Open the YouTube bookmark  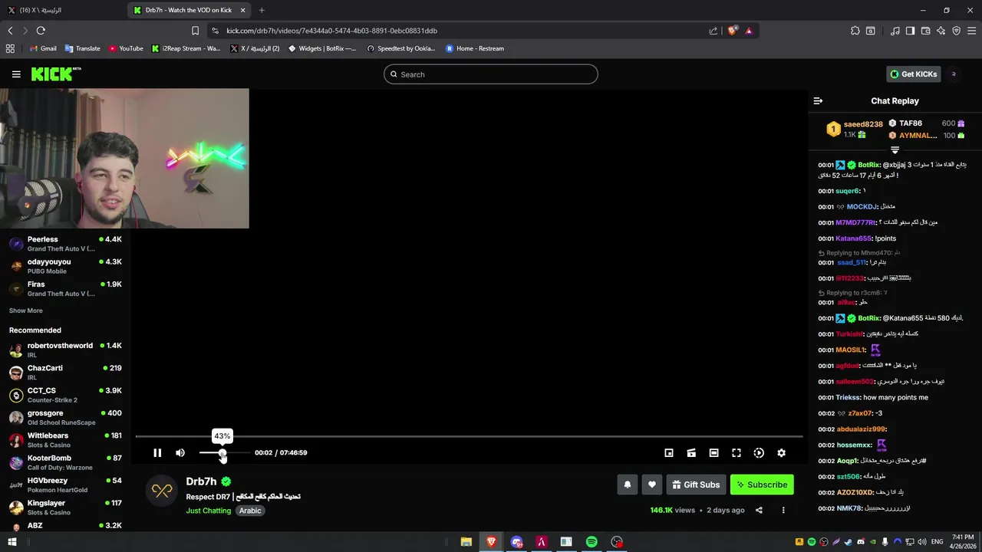(x=126, y=48)
